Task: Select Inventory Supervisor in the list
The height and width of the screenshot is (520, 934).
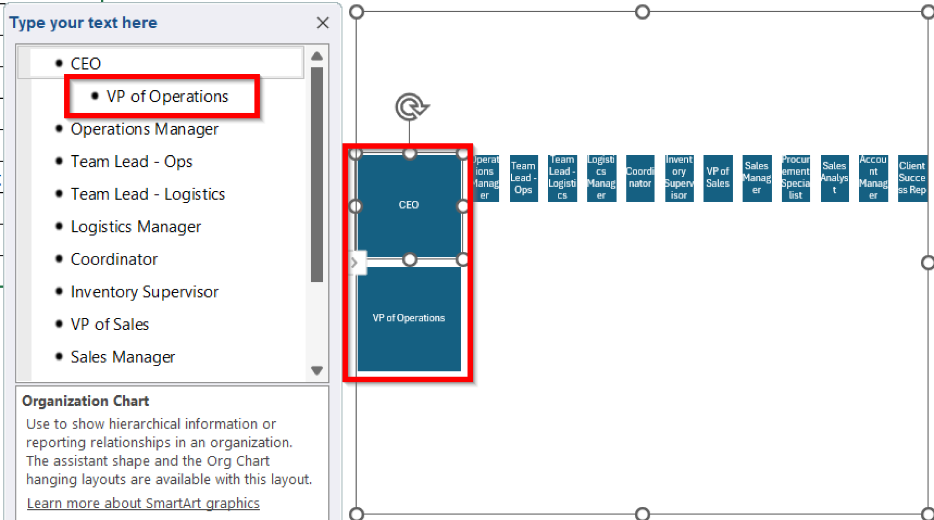Action: tap(144, 291)
